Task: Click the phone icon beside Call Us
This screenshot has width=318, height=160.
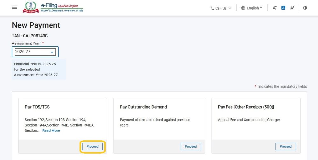Action: tap(212, 8)
